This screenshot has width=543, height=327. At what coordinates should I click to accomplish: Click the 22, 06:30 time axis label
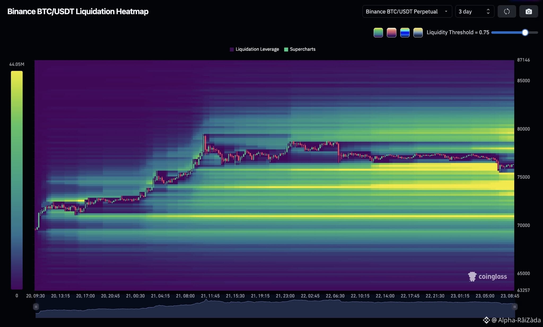(x=335, y=296)
